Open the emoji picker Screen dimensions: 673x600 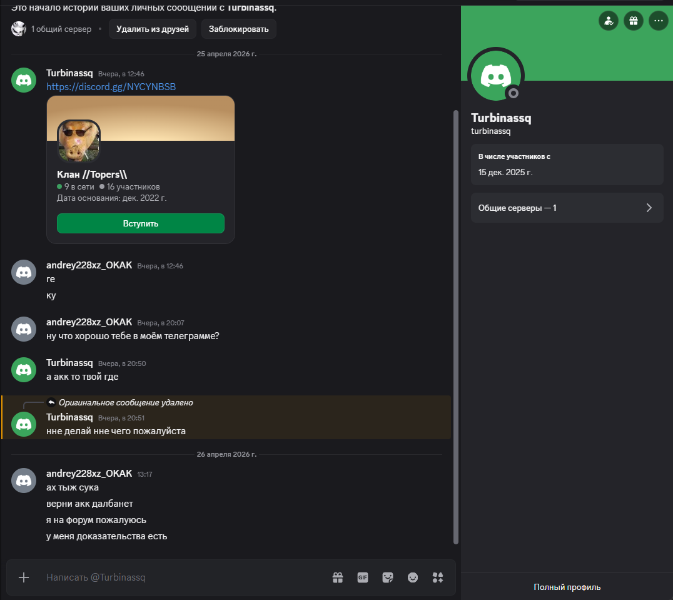(x=413, y=577)
